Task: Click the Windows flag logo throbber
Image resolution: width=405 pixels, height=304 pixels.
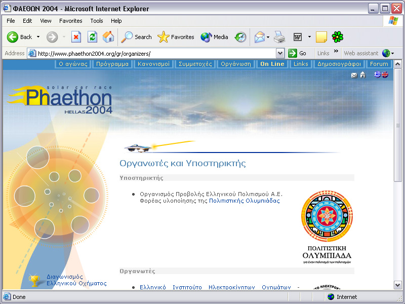Action: pyautogui.click(x=393, y=21)
